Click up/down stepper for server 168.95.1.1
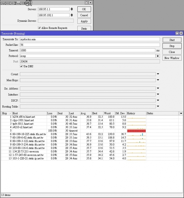Viewport: 184px width, 198px height. point(72,9)
